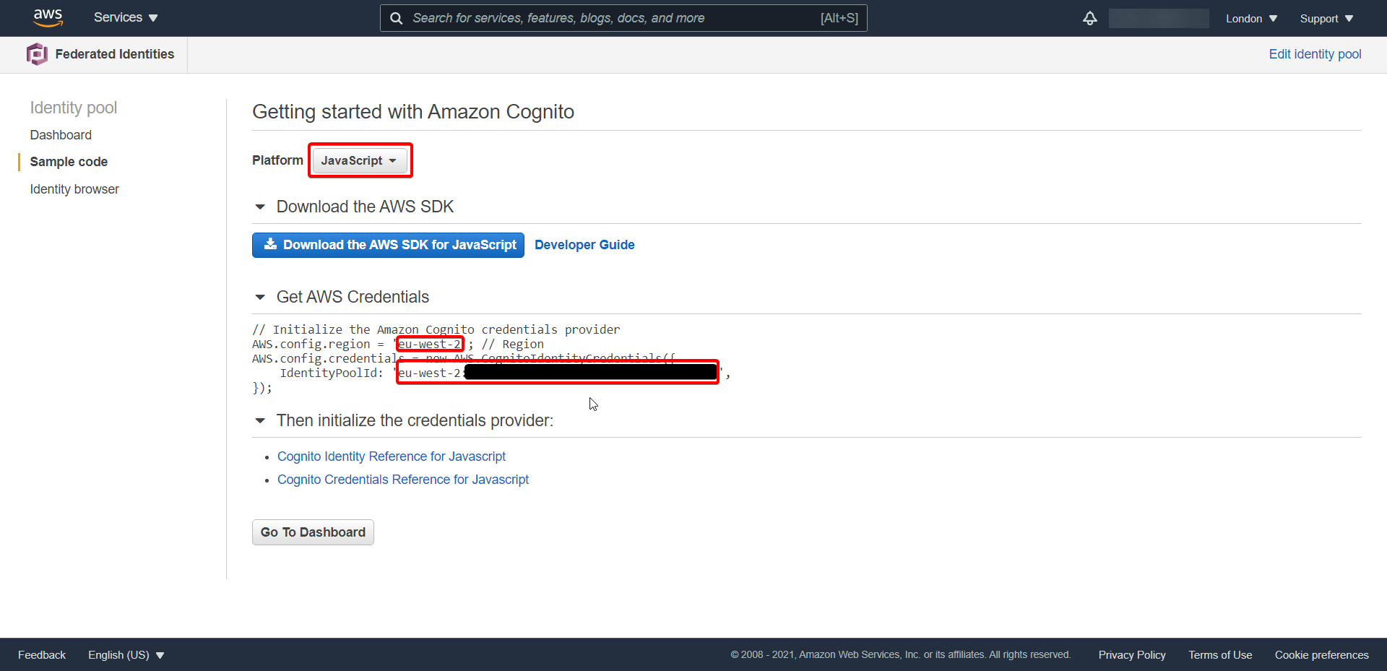
Task: Collapse the credentials provider initialization section
Action: tap(261, 421)
